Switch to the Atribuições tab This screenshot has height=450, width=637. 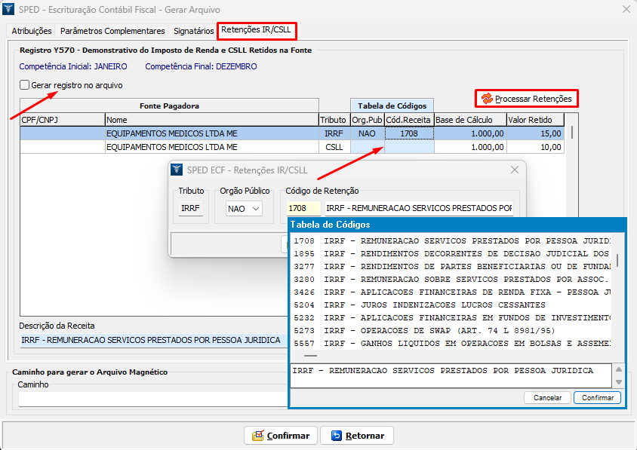coord(32,31)
